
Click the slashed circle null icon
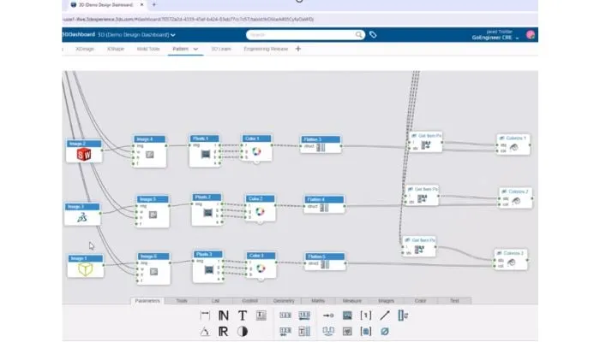384,331
